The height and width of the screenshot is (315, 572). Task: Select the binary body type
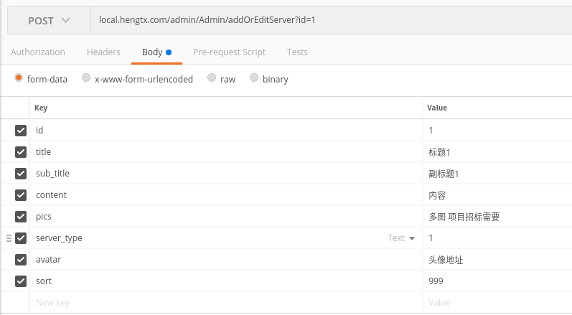(254, 77)
